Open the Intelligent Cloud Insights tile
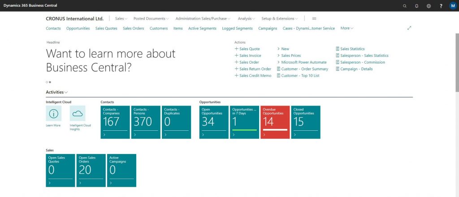 [77, 113]
